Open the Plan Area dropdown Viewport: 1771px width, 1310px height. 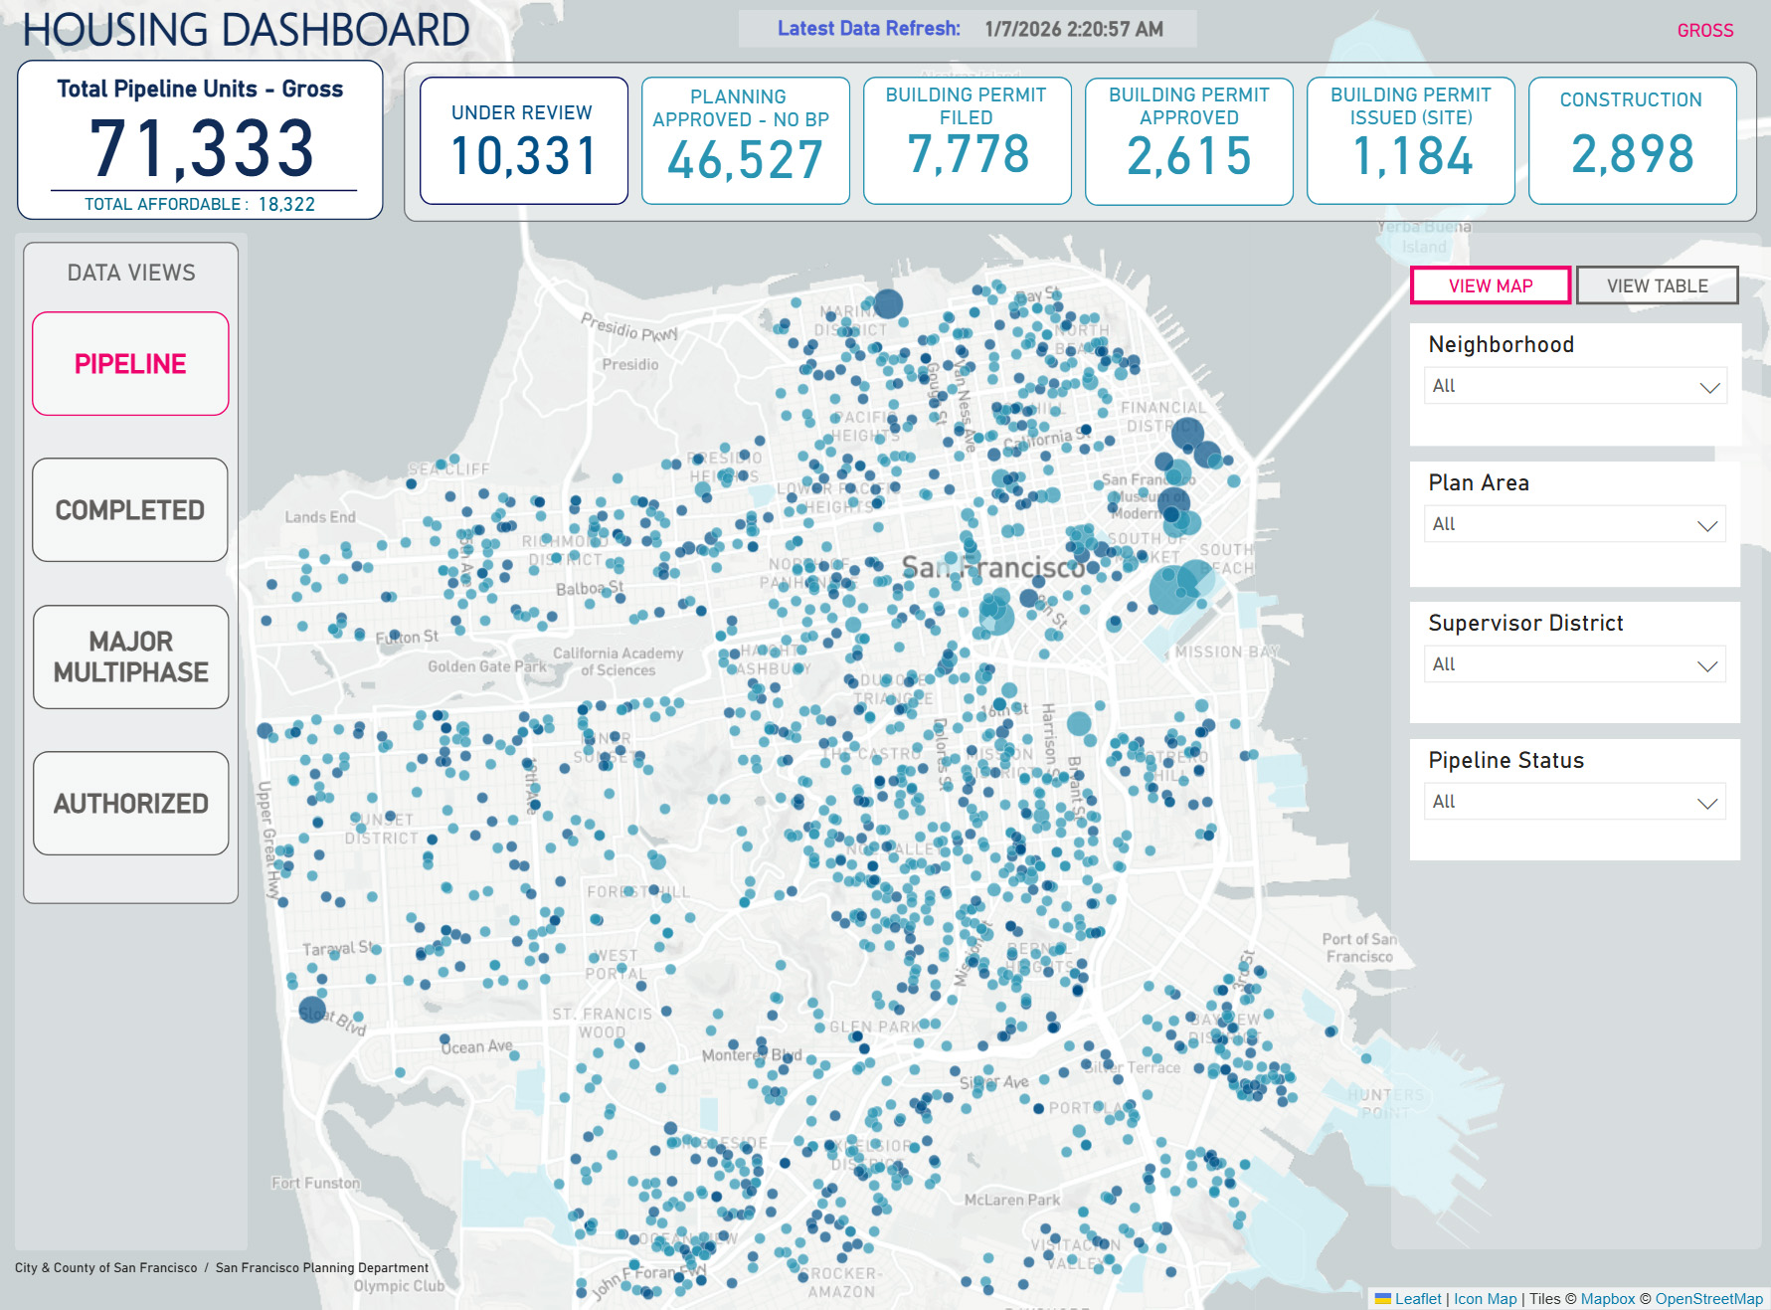[x=1574, y=524]
